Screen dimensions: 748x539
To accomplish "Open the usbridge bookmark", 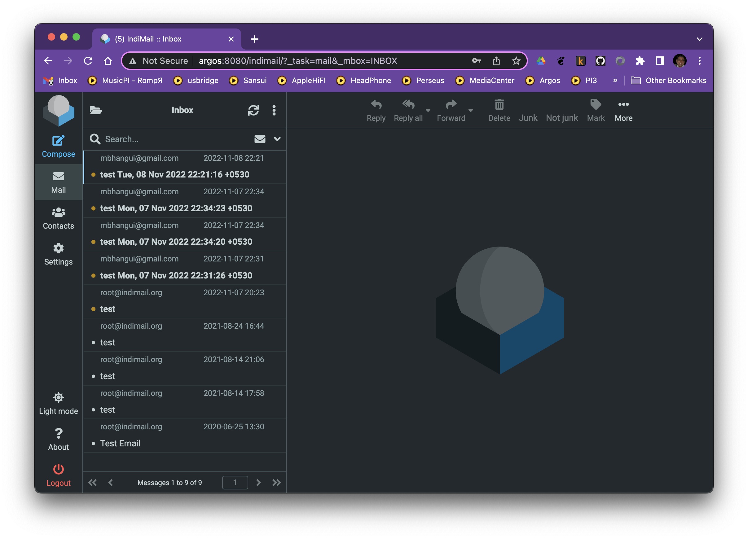I will tap(196, 81).
